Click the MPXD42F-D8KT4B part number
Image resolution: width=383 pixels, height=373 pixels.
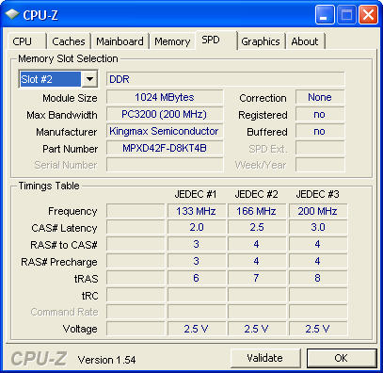pos(165,148)
